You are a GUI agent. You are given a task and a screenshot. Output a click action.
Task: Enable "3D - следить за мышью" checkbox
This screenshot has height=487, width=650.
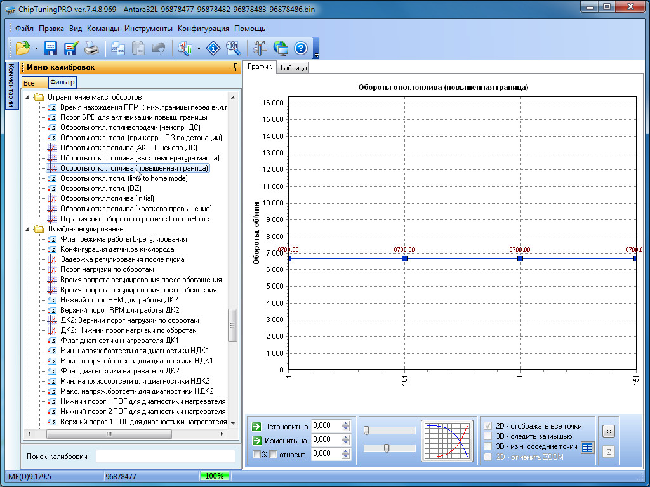coord(487,436)
